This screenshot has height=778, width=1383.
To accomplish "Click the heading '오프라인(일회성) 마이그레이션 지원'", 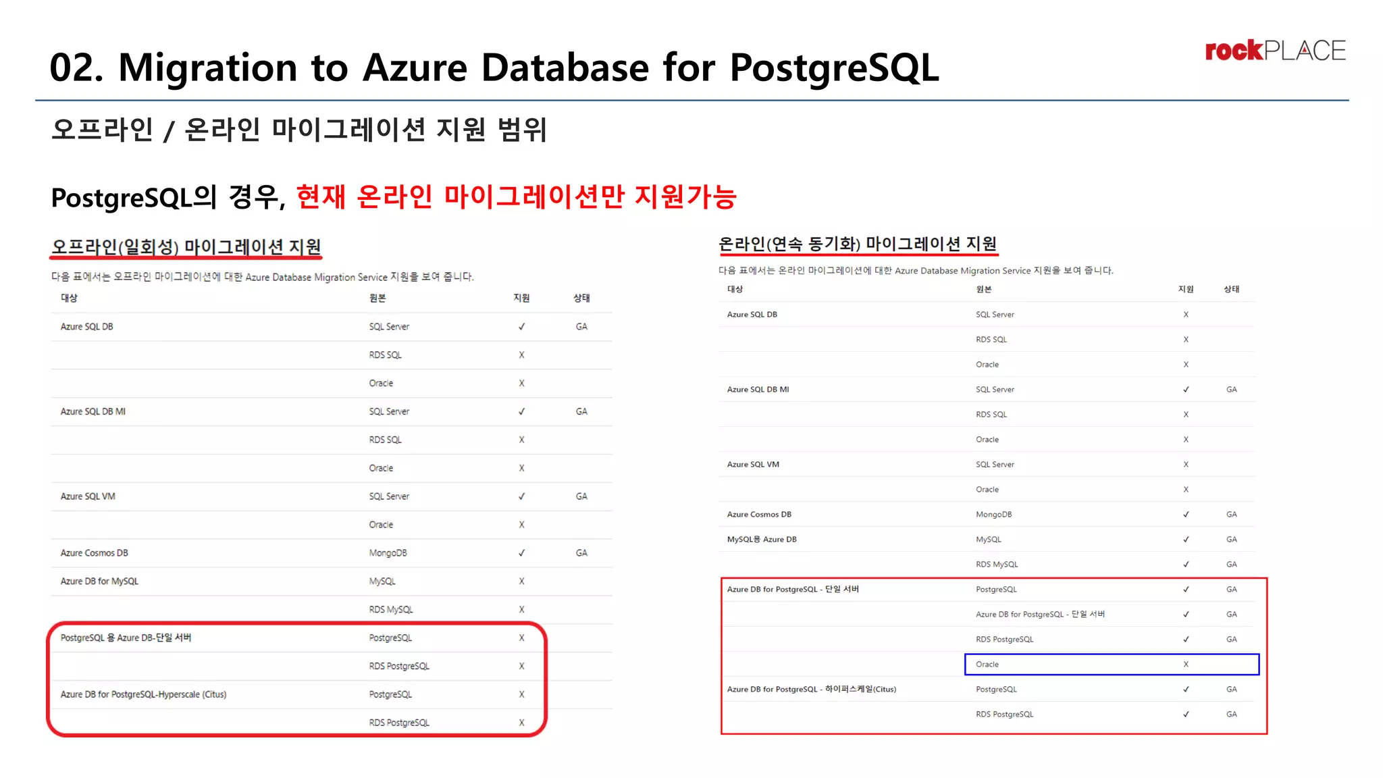I will point(186,247).
